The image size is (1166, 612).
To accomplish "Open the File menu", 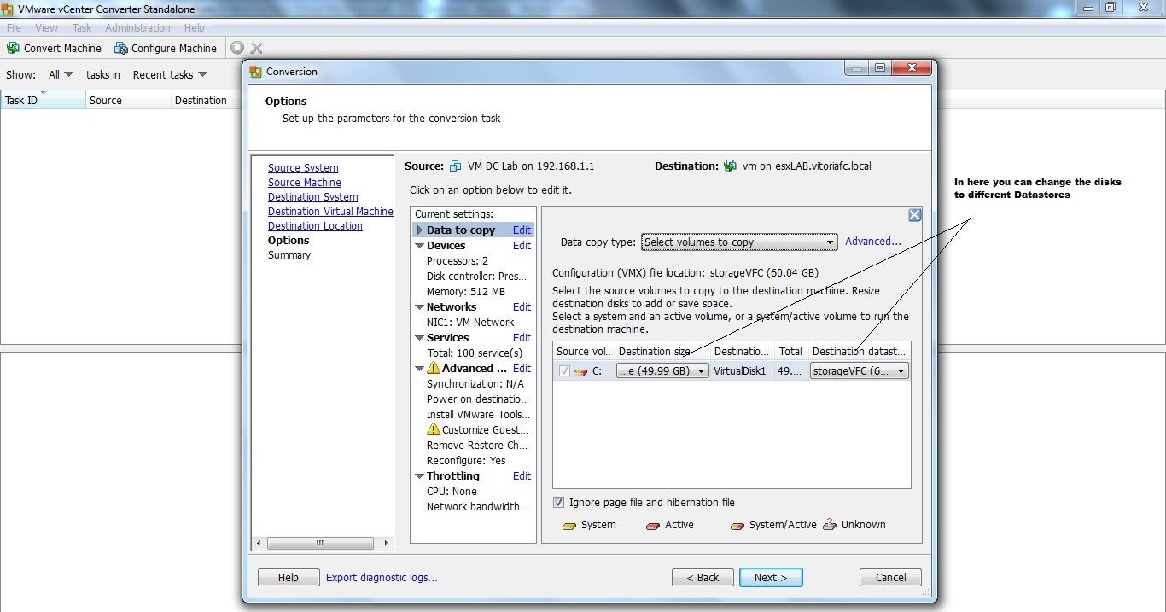I will coord(14,28).
